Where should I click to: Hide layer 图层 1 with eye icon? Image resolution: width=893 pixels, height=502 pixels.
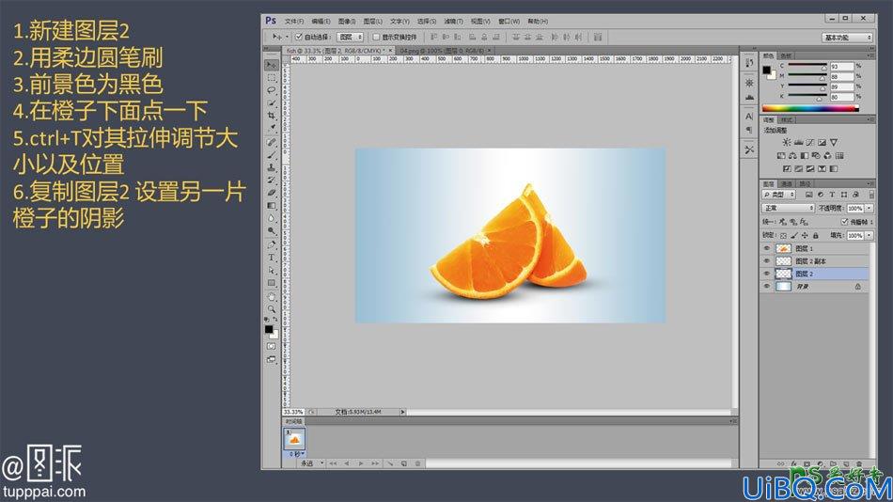tap(766, 248)
